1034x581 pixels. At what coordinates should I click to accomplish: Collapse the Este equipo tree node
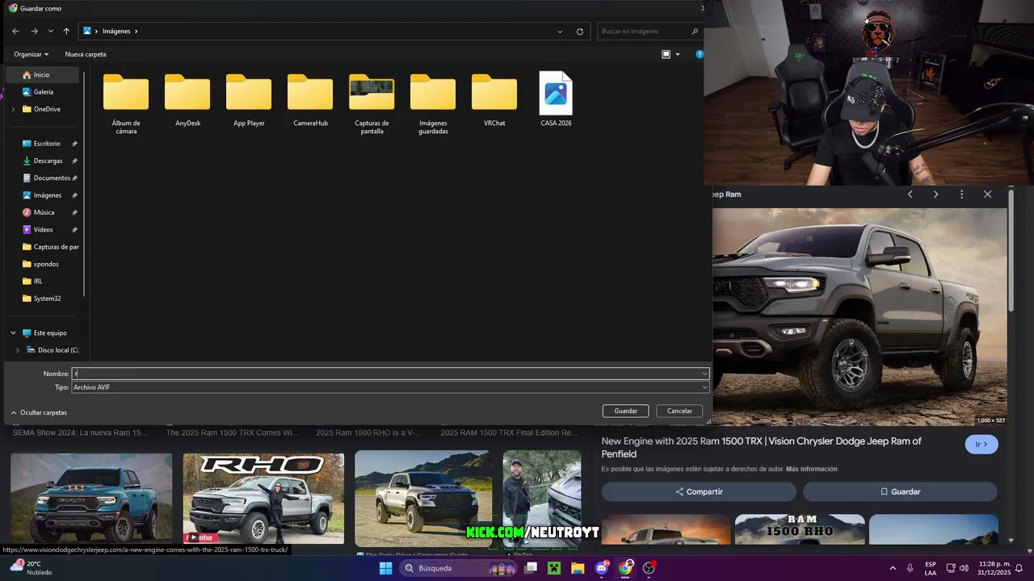(13, 332)
